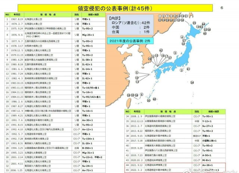
Task: Select the An-72×1 aircraft cell
Action: click(93, 170)
